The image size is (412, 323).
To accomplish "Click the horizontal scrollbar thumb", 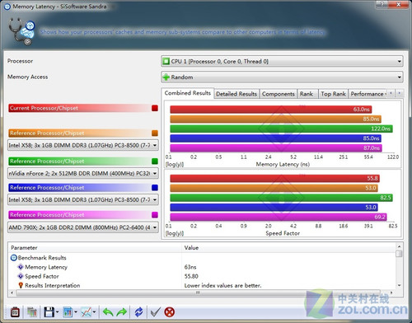I will [x=198, y=293].
